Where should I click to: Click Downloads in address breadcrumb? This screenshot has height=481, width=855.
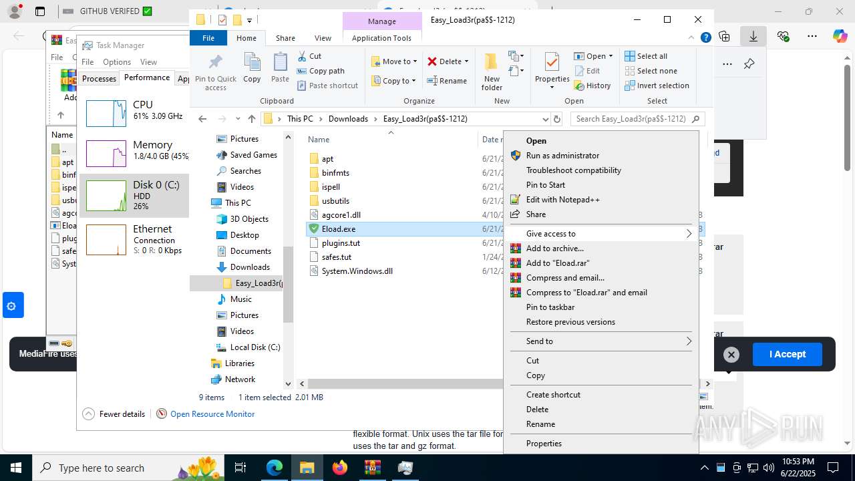348,119
